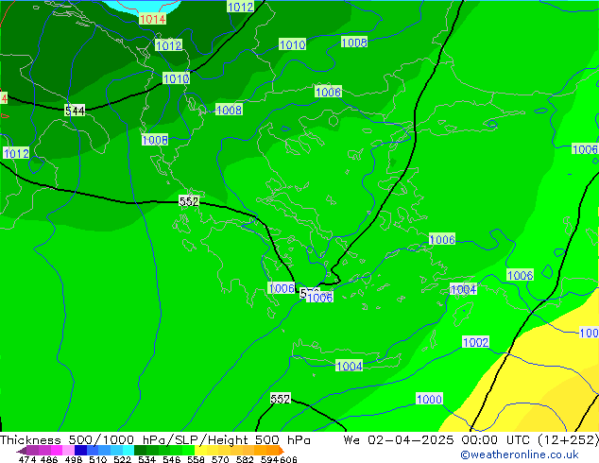This screenshot has height=463, width=599.
Task: Select the dark navy blue legend swatch
Action: (x=80, y=450)
